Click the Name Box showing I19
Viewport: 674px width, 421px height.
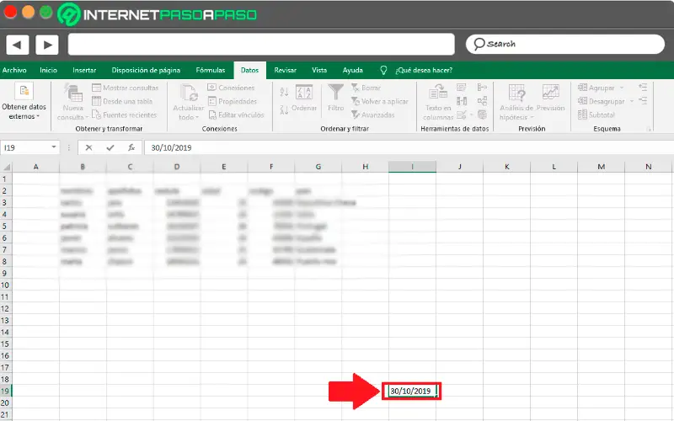click(25, 148)
